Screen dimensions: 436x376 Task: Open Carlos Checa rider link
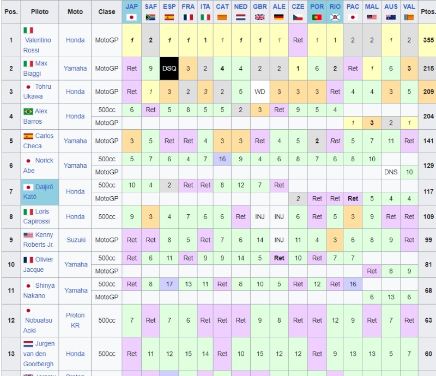pyautogui.click(x=38, y=141)
